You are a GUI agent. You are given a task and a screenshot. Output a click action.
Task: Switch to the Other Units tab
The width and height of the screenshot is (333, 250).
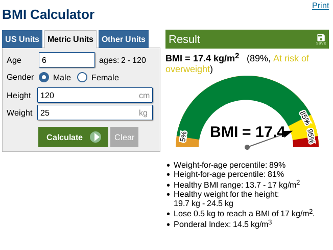pos(123,39)
